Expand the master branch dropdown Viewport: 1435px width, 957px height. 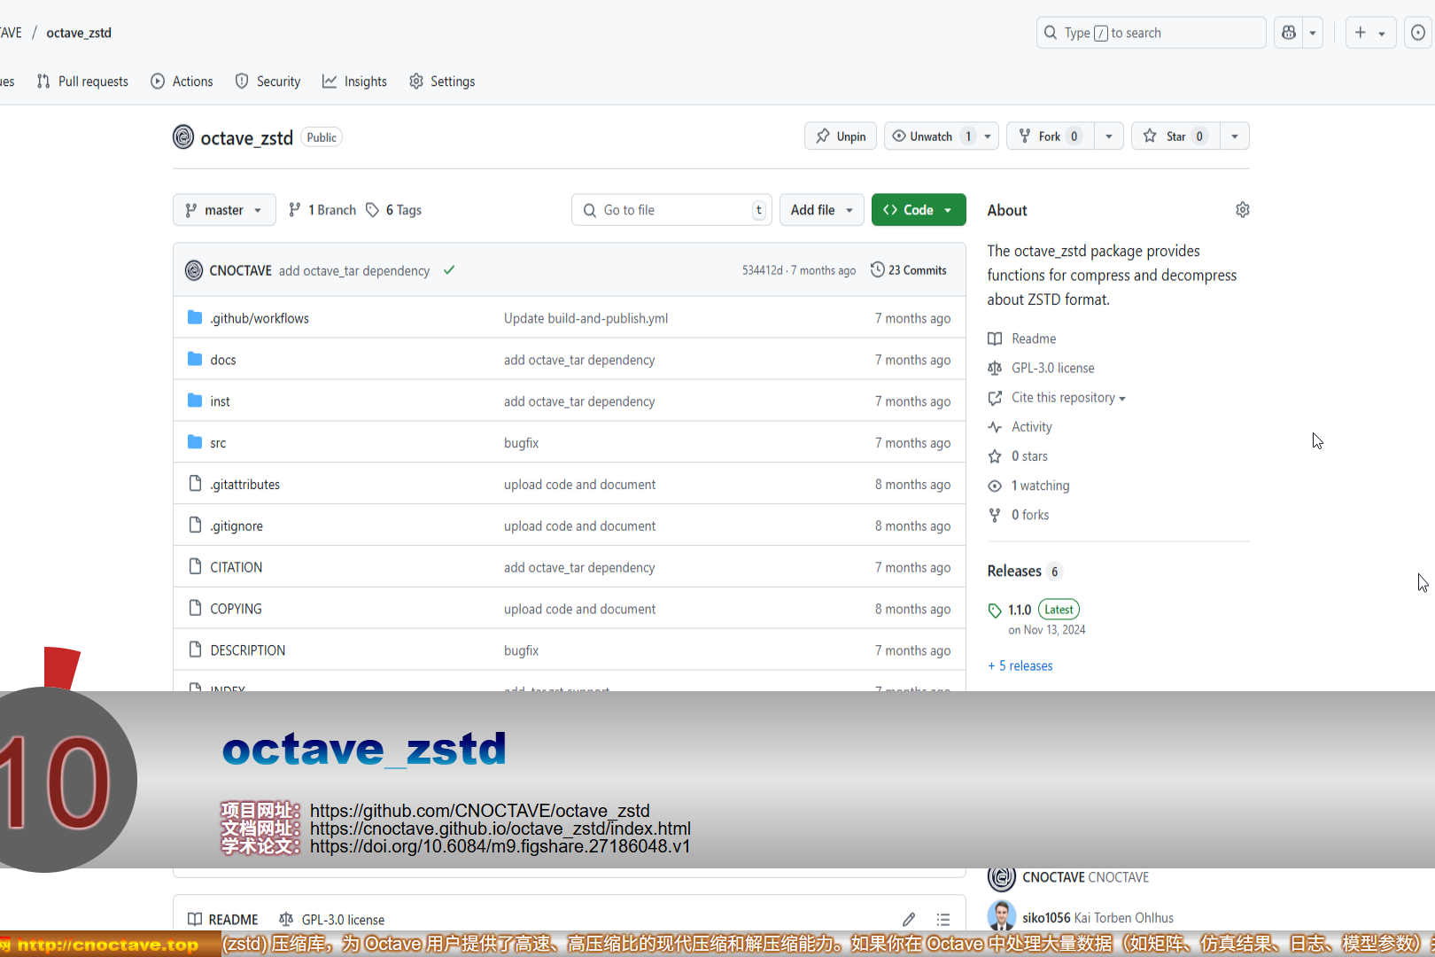point(224,210)
